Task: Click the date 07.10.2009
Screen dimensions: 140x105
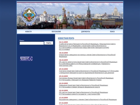Action: (63, 103)
